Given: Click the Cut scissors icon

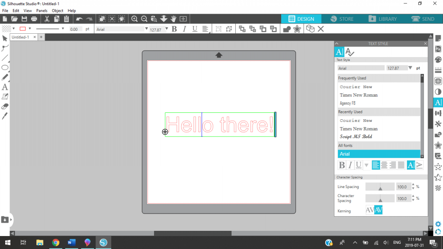Looking at the screenshot, I should (x=47, y=19).
